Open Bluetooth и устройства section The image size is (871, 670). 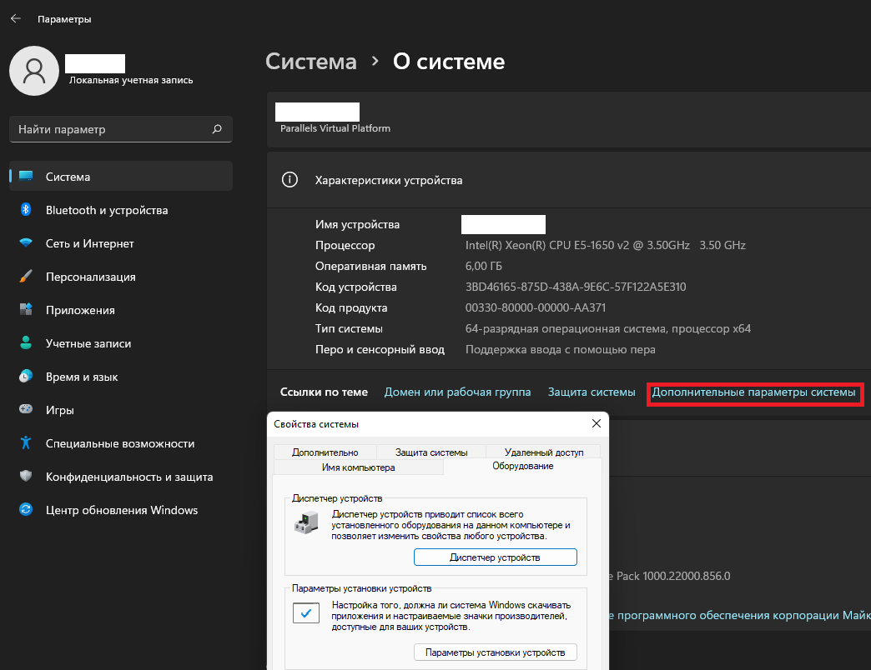tap(107, 210)
